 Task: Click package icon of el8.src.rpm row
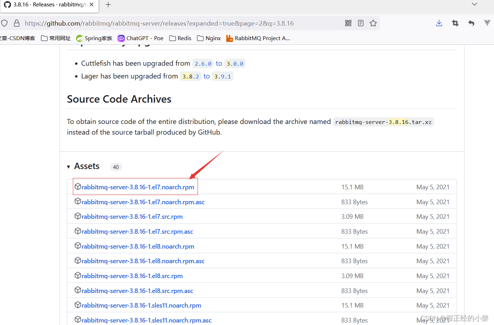(78, 275)
